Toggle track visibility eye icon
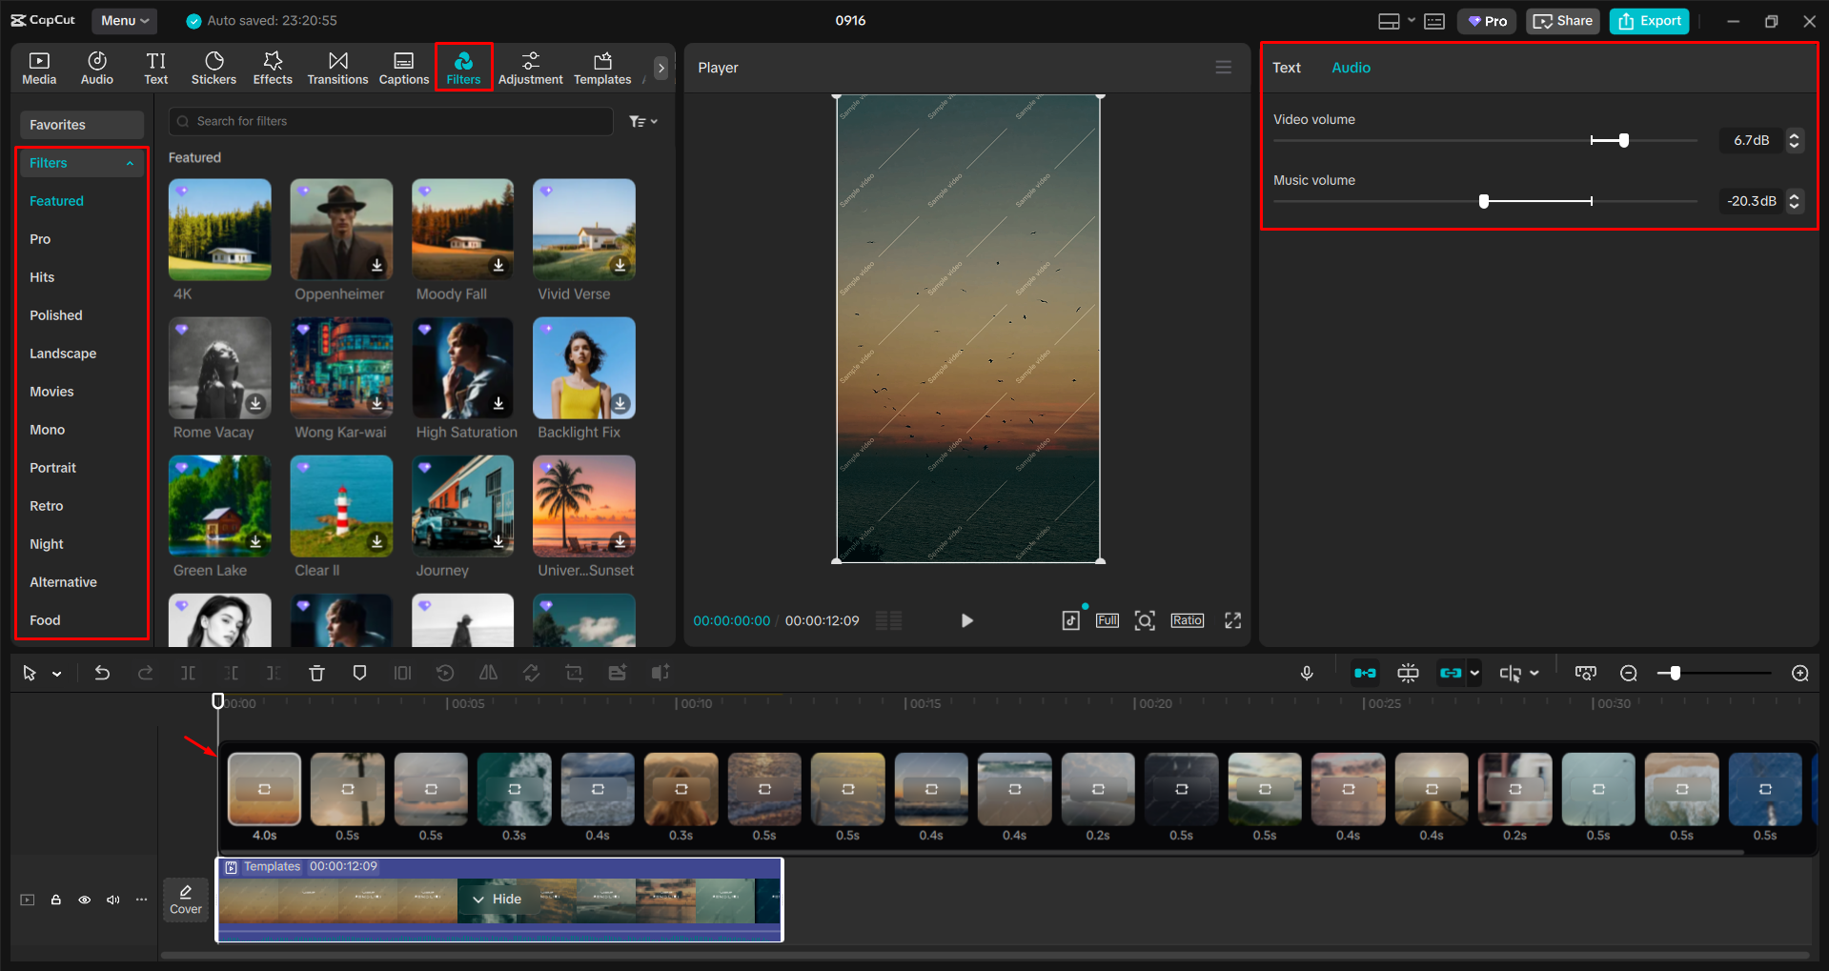 (x=85, y=900)
